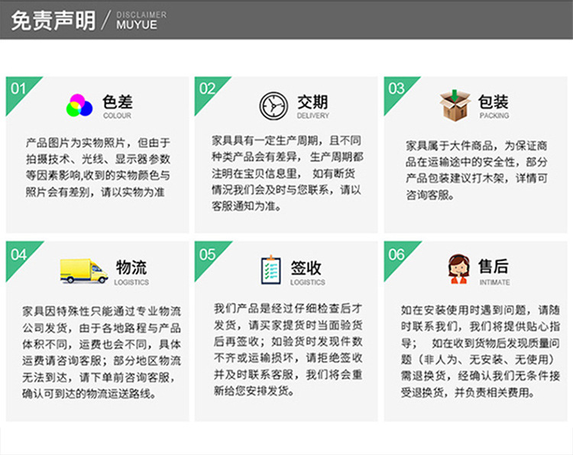573x455 pixels.
Task: Select the 交期 heading
Action: click(x=312, y=102)
